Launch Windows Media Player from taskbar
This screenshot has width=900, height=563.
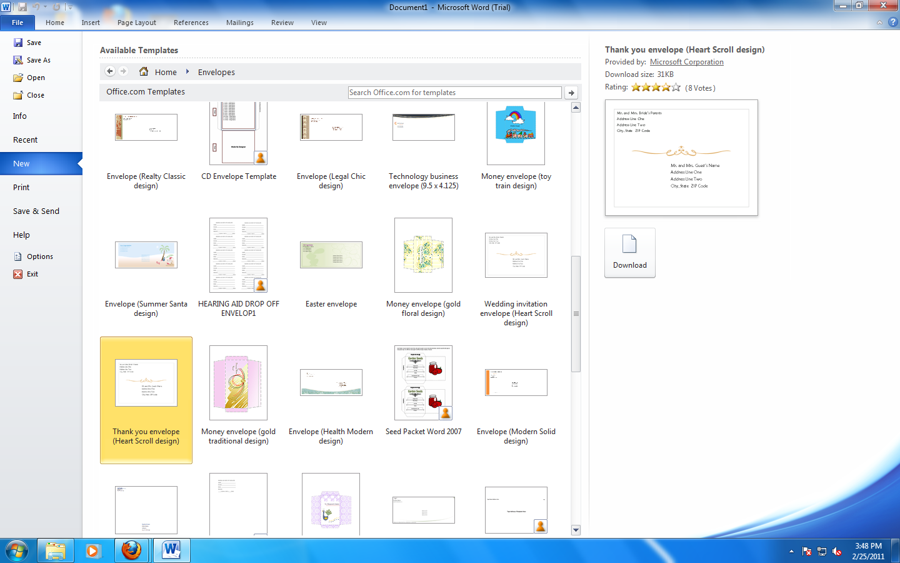pos(93,550)
